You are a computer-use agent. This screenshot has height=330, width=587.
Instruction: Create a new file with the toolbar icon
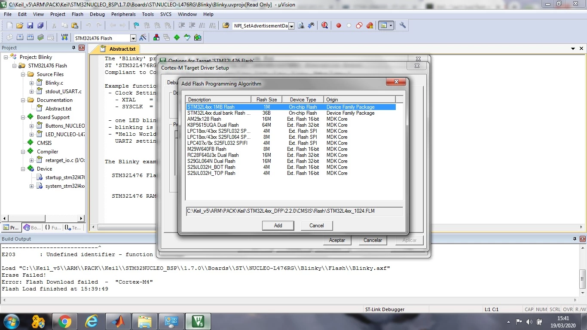coord(9,26)
